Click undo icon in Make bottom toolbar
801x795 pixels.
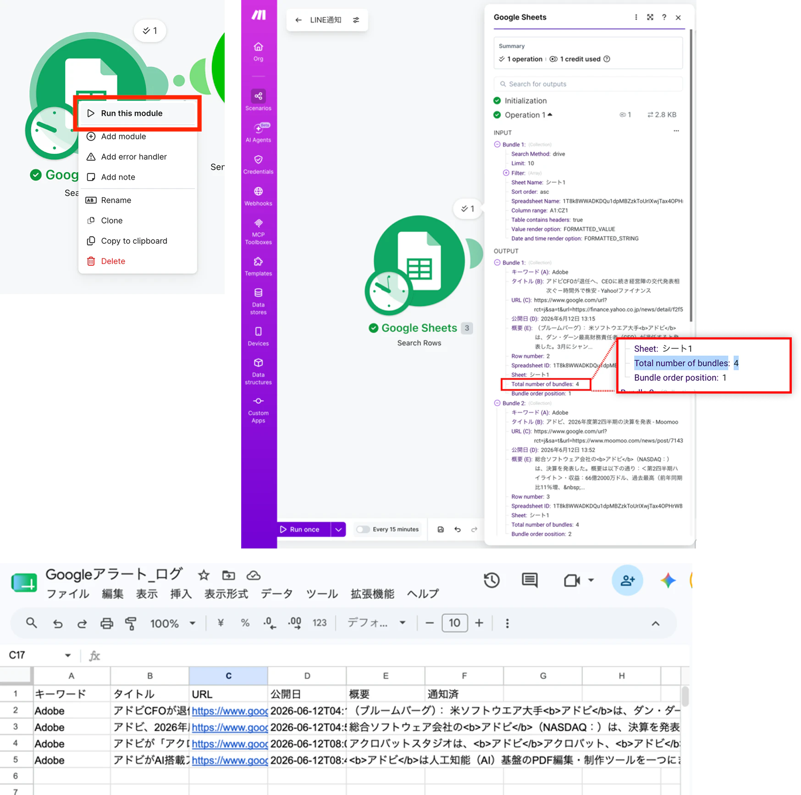pos(458,529)
